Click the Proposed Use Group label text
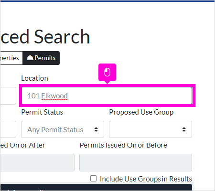This screenshot has width=215, height=191. 141,112
